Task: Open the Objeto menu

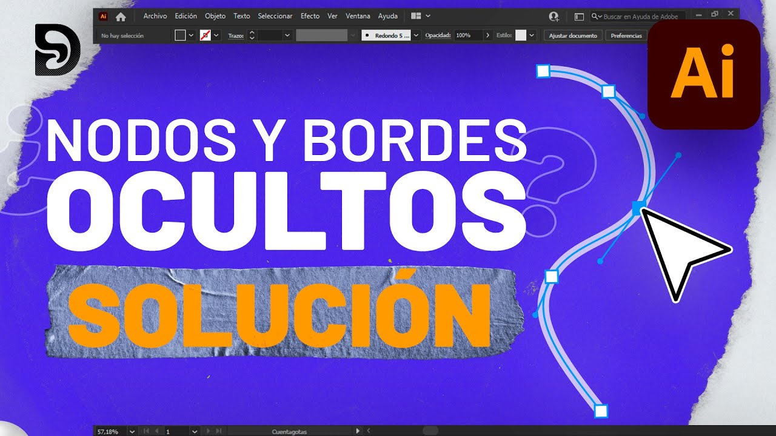Action: pos(215,16)
